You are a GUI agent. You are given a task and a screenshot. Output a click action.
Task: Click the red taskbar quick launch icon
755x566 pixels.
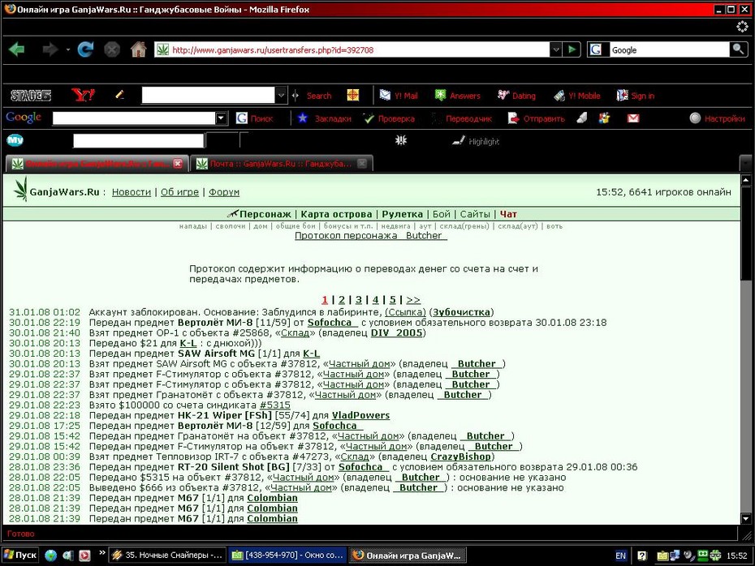click(84, 555)
